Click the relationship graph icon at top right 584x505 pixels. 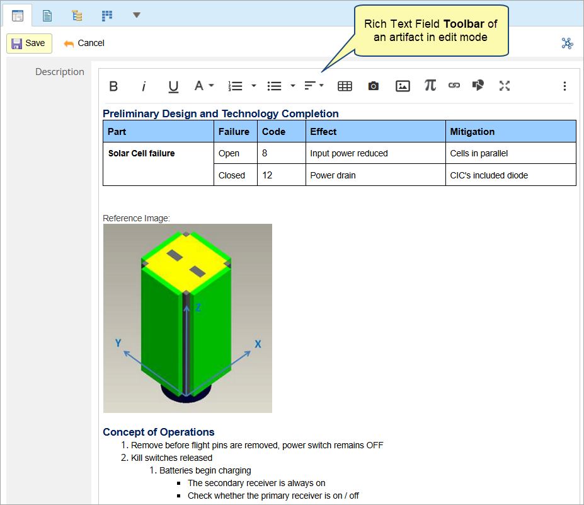[x=567, y=44]
